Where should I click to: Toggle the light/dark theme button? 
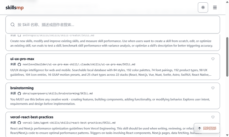[x=203, y=7]
